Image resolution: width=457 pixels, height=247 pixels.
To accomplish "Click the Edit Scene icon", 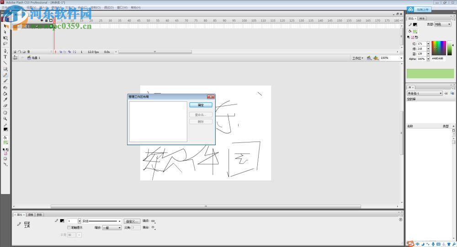I will point(369,58).
